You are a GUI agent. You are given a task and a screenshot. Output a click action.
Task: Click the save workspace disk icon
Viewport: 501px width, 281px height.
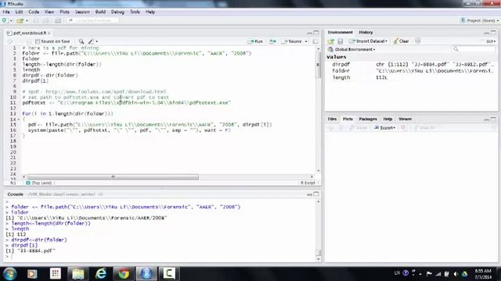[341, 41]
